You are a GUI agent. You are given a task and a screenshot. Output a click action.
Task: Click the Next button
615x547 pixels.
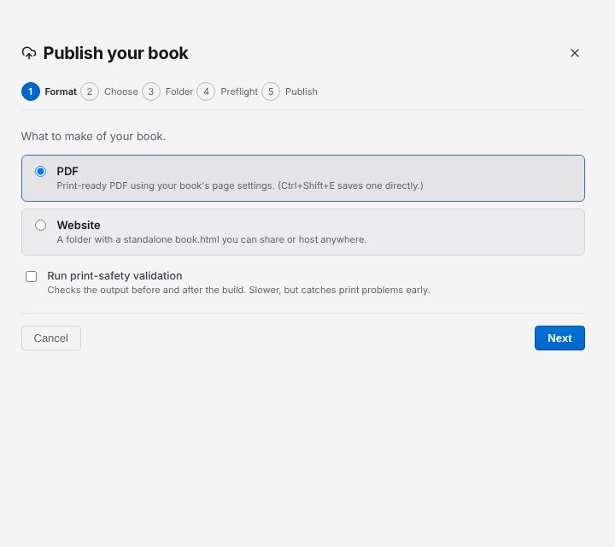tap(559, 338)
